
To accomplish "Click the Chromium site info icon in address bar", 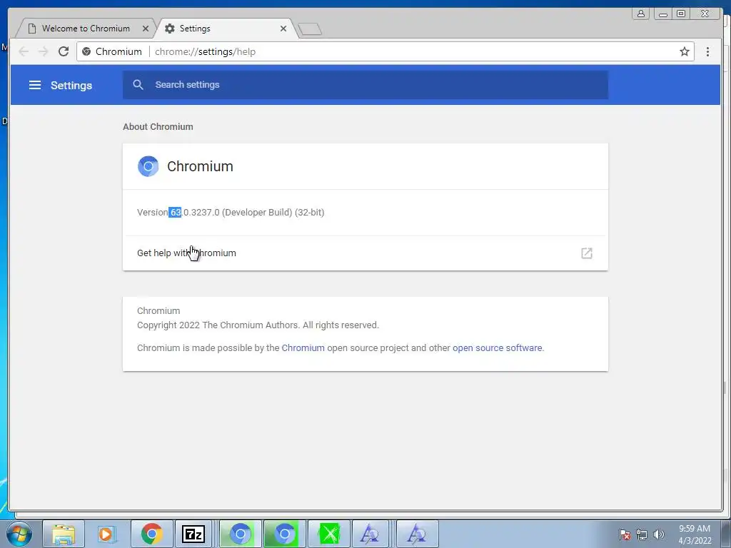I will 86,51.
